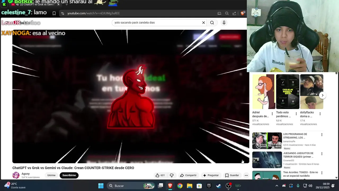This screenshot has height=191, width=339.
Task: Open options menu for 'dollyflacko doma a' Short
Action: coord(320,114)
